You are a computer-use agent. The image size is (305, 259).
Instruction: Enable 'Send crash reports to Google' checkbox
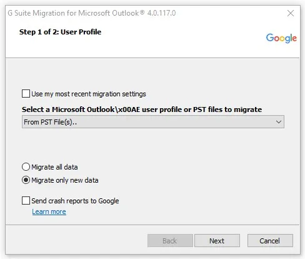click(x=26, y=201)
